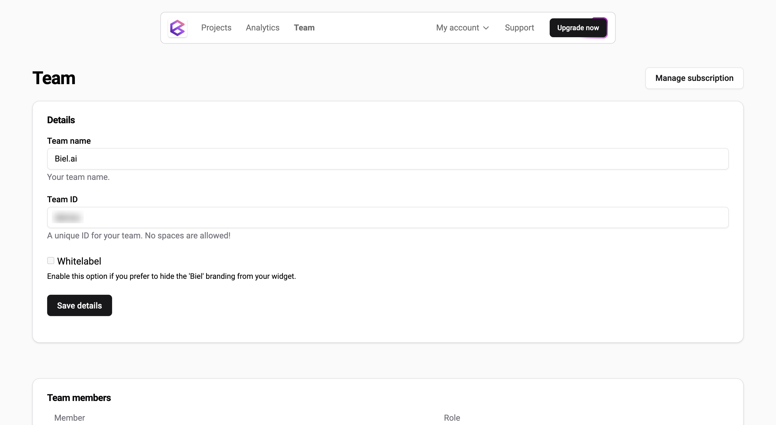Click into the Team ID field

tap(387, 217)
